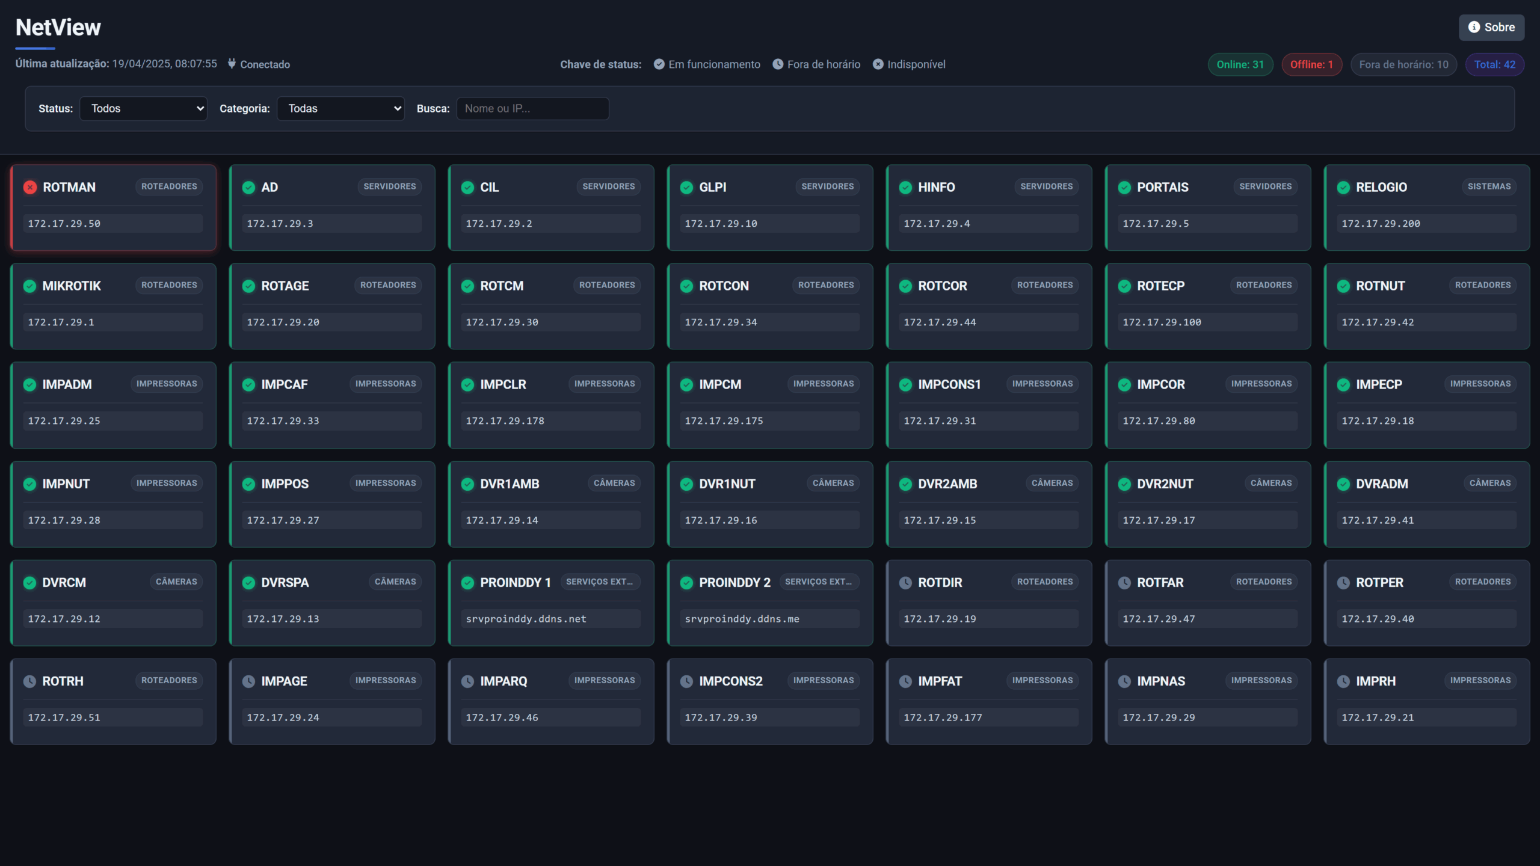Click the SERVIDORES tag on GLPI card

point(827,186)
